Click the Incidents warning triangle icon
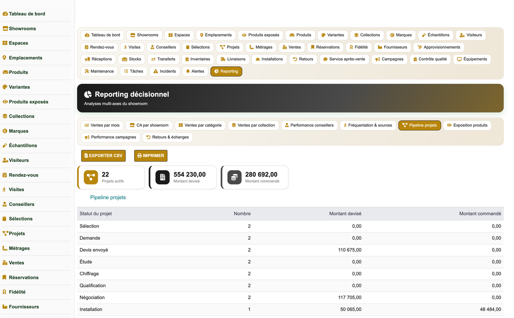The image size is (514, 318). pyautogui.click(x=156, y=71)
